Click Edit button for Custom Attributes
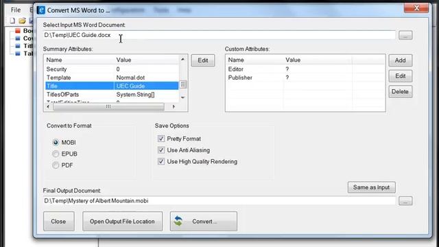This screenshot has height=247, width=439. 401,76
